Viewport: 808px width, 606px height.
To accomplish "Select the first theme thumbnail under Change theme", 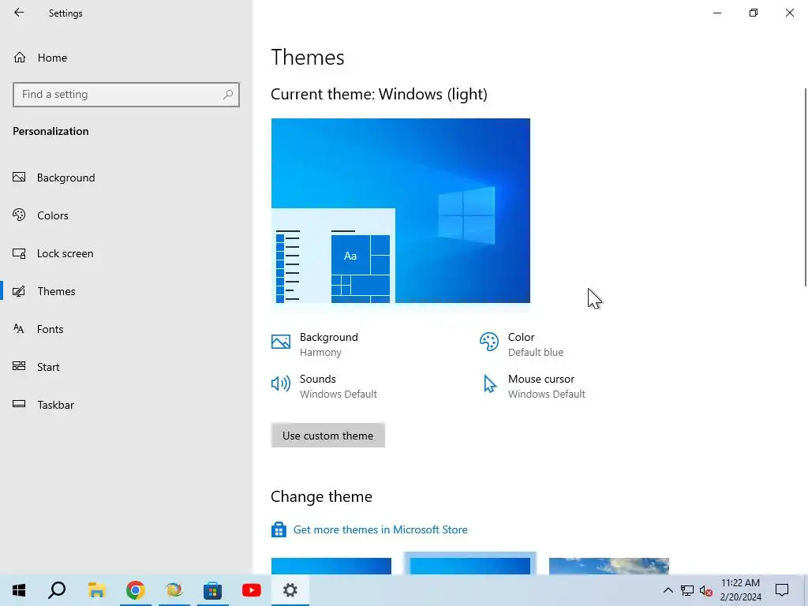I will click(x=331, y=566).
